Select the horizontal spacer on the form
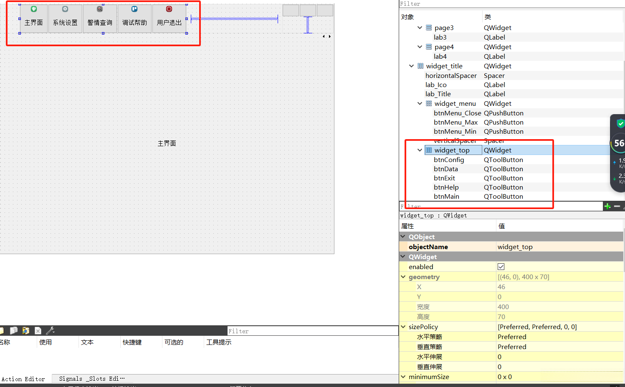This screenshot has height=387, width=625. pyautogui.click(x=234, y=18)
